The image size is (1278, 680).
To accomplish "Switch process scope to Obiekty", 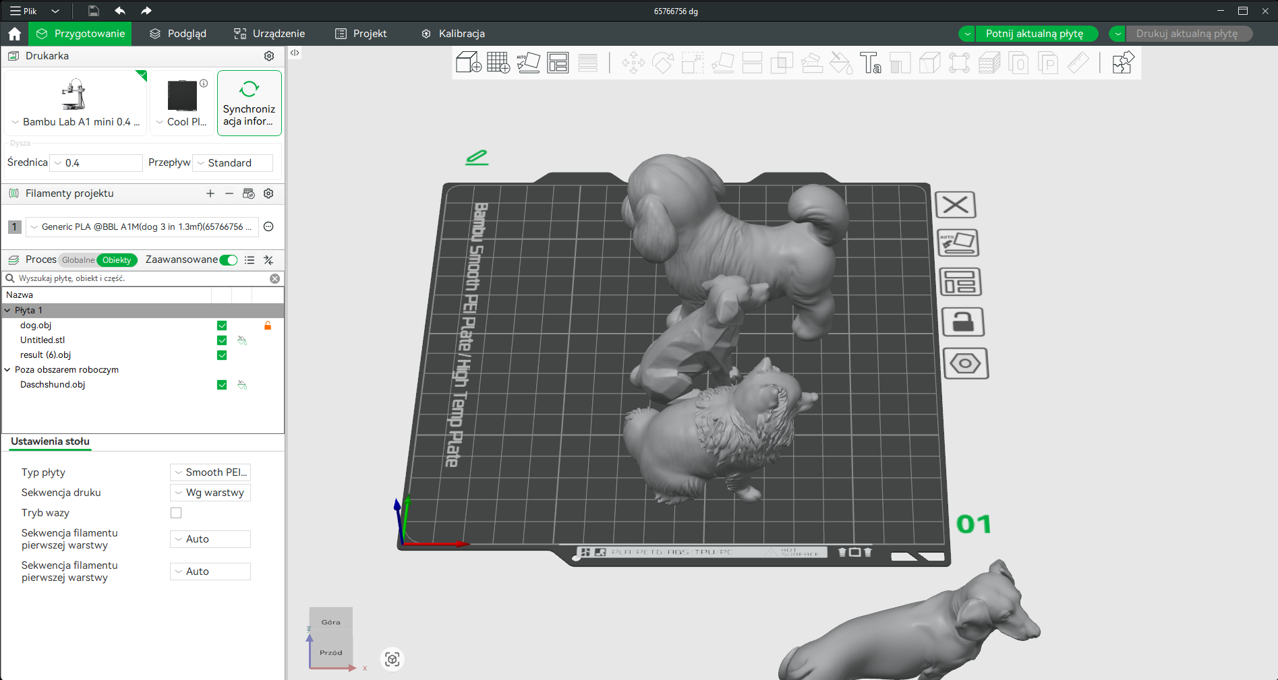I will (117, 260).
